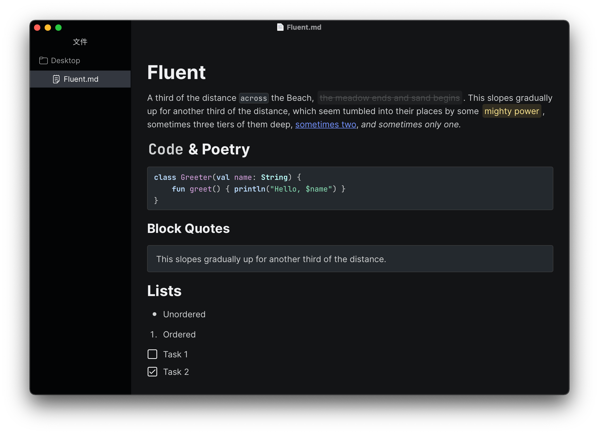Click the 'Lists' heading

coord(164,291)
